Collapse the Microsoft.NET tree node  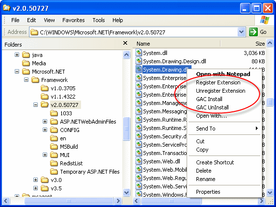click(x=17, y=72)
